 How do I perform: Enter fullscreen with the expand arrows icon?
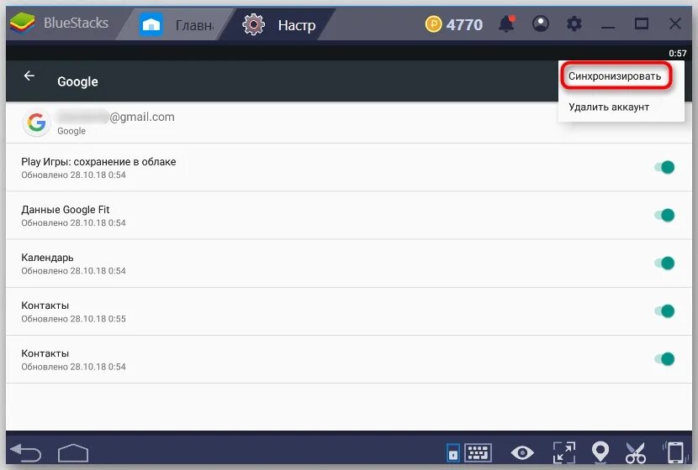[563, 453]
